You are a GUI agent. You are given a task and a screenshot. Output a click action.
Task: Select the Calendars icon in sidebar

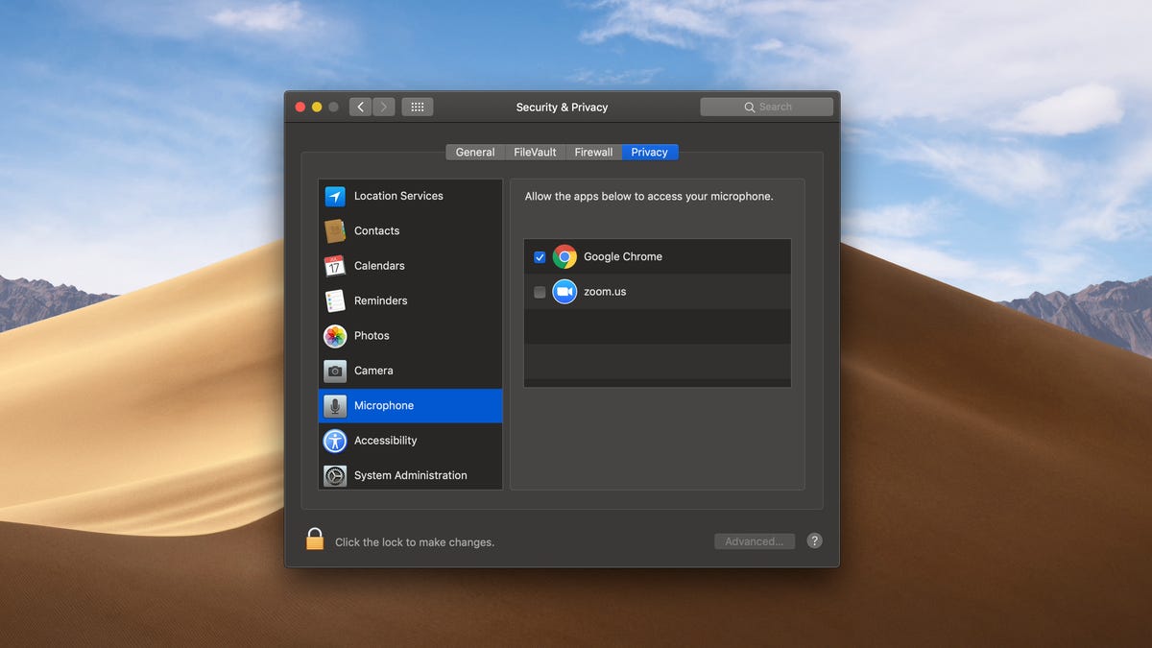pyautogui.click(x=335, y=266)
